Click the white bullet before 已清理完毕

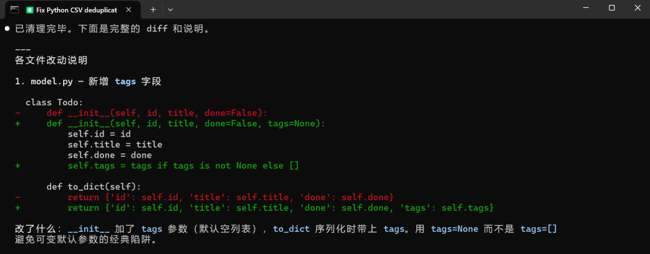tap(7, 29)
